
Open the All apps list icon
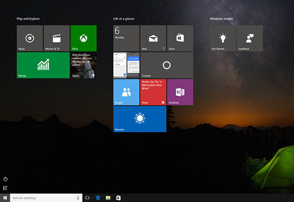click(x=5, y=188)
